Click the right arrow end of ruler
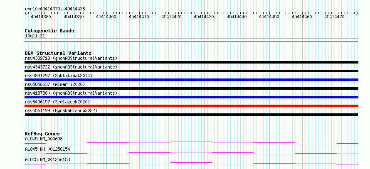 (x=357, y=13)
